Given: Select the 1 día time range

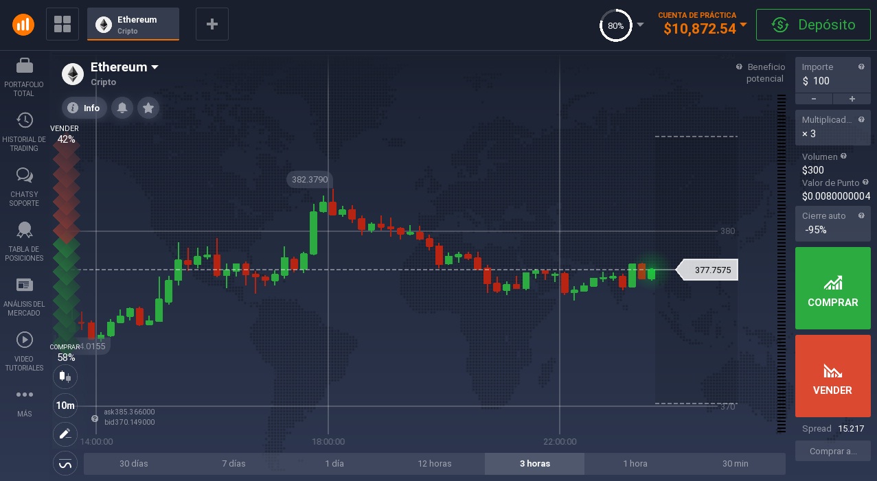Looking at the screenshot, I should pyautogui.click(x=334, y=464).
